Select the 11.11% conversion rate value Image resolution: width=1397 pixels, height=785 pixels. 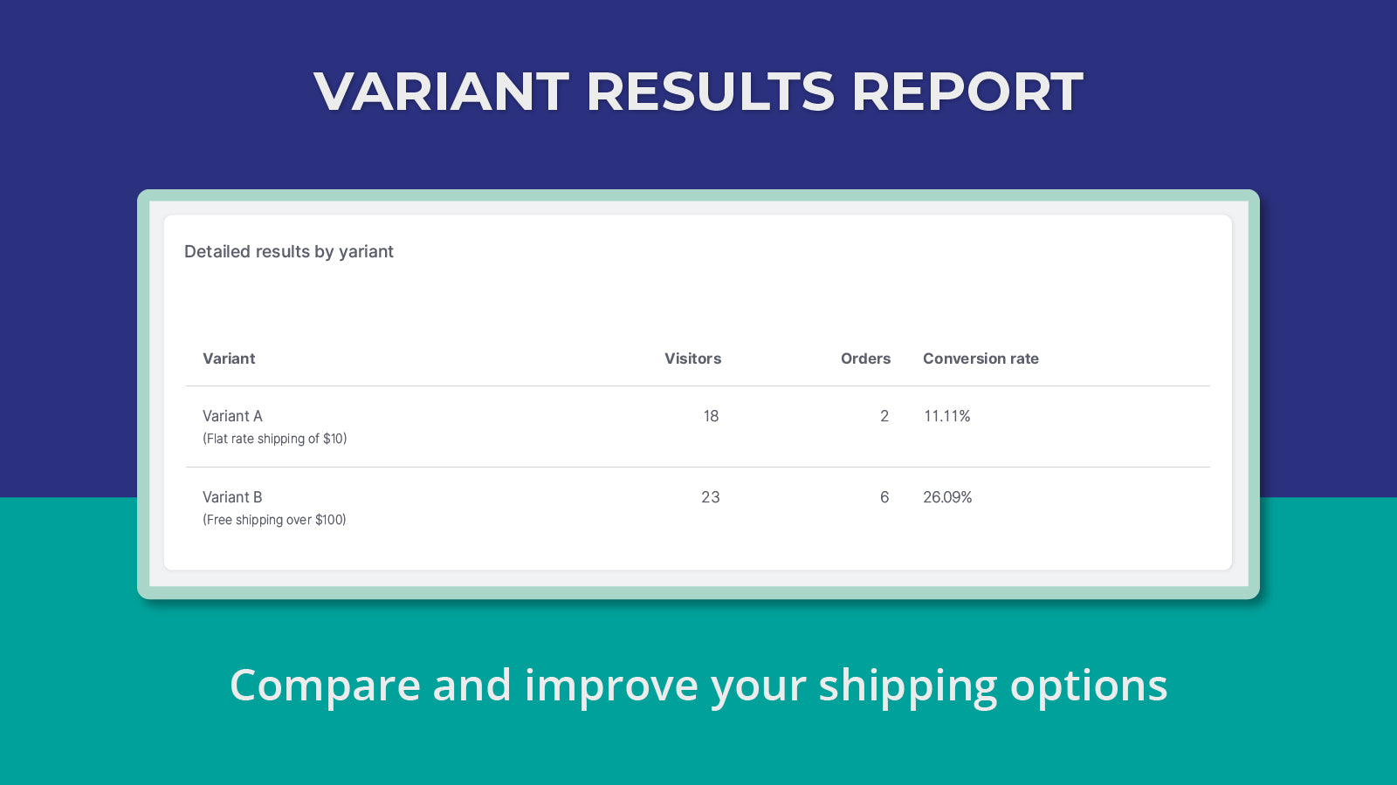click(947, 416)
